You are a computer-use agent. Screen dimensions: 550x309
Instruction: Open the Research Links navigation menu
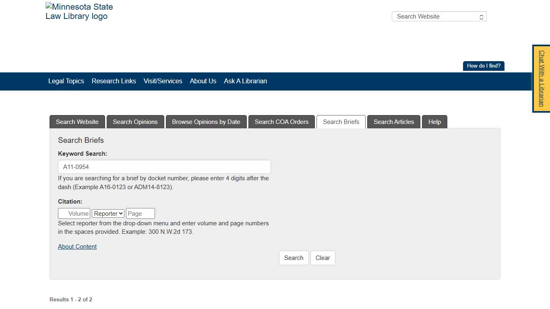click(x=114, y=81)
